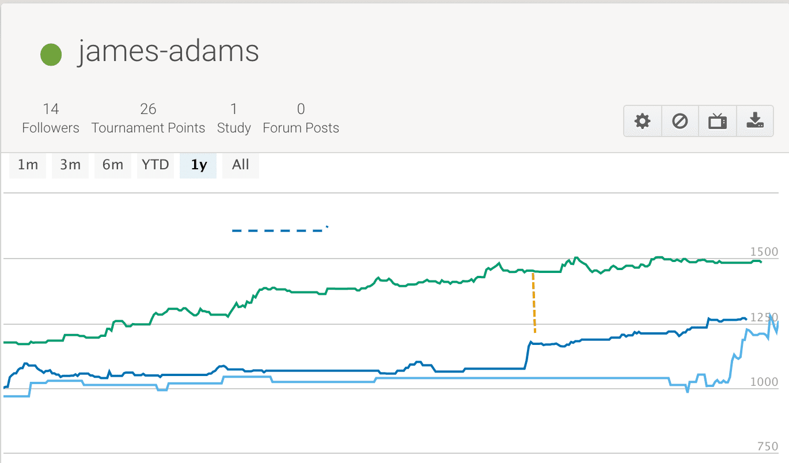Click the james-adams username heading
Screen dimensions: 789x463
click(x=168, y=52)
